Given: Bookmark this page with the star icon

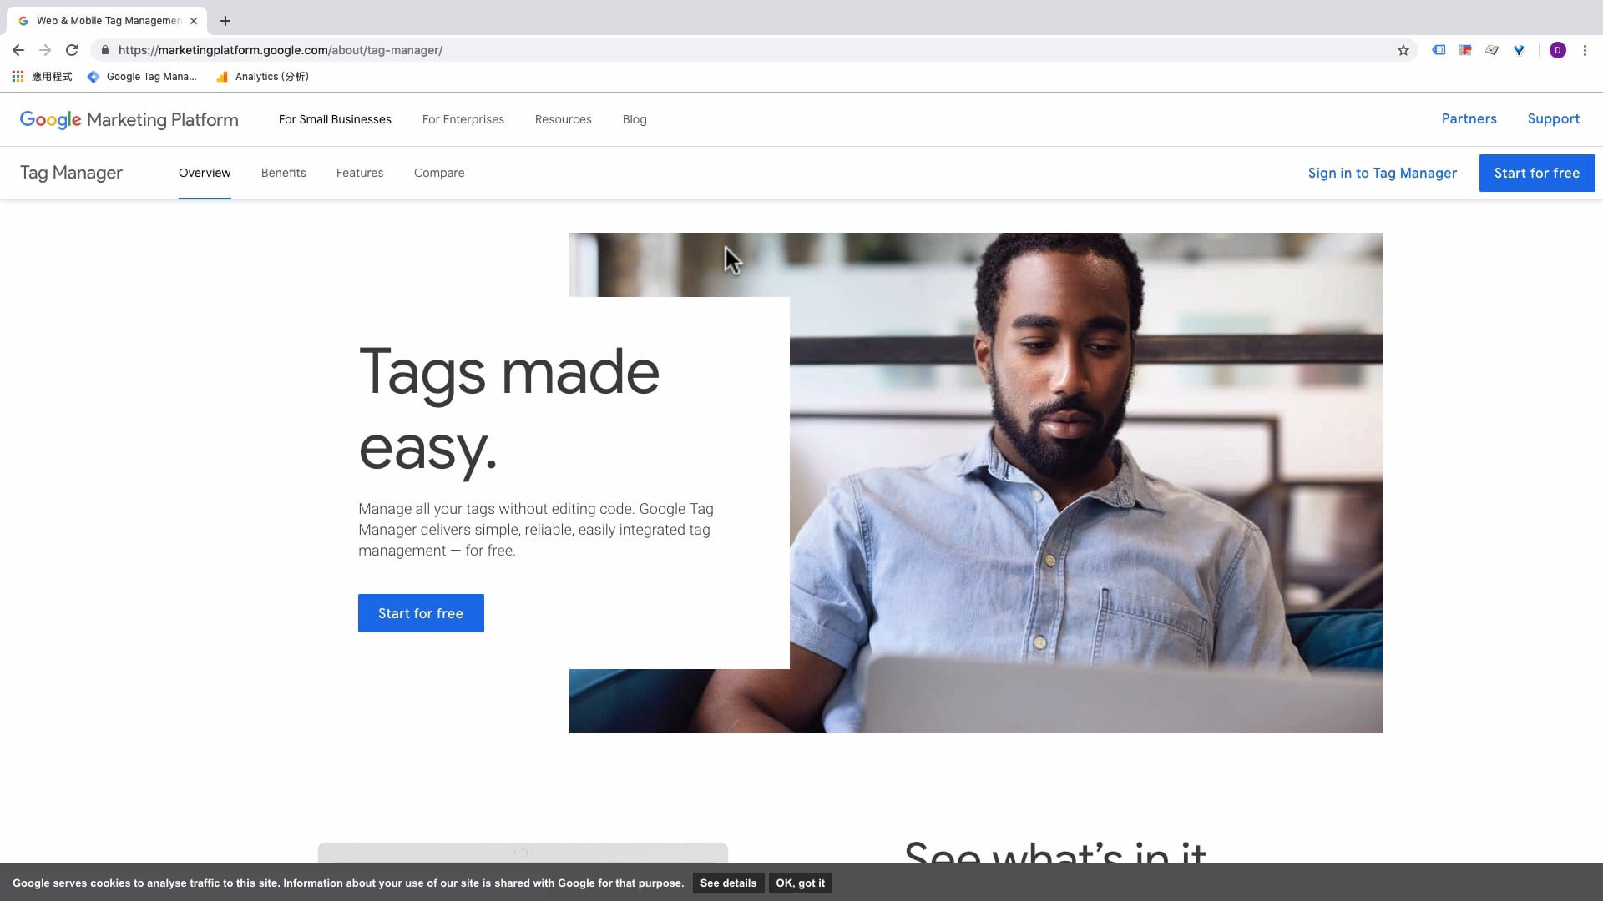Looking at the screenshot, I should coord(1403,50).
